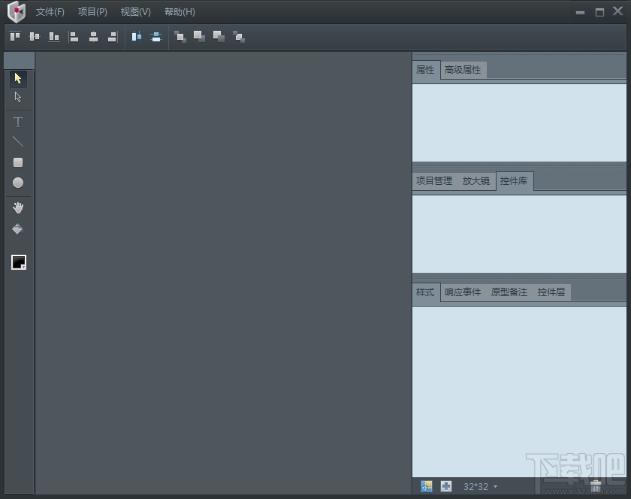The height and width of the screenshot is (499, 631).
Task: Select the white secondary arrow tool
Action: pyautogui.click(x=18, y=96)
